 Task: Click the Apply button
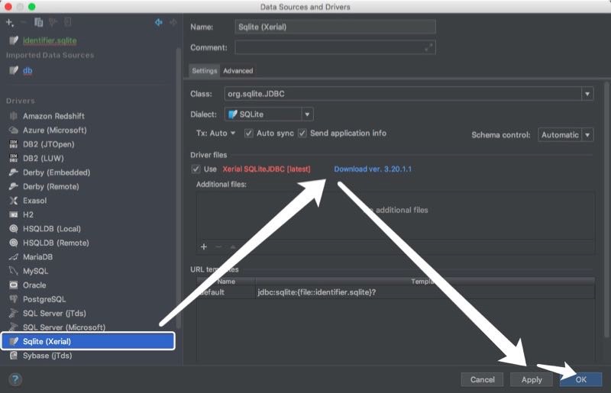532,379
